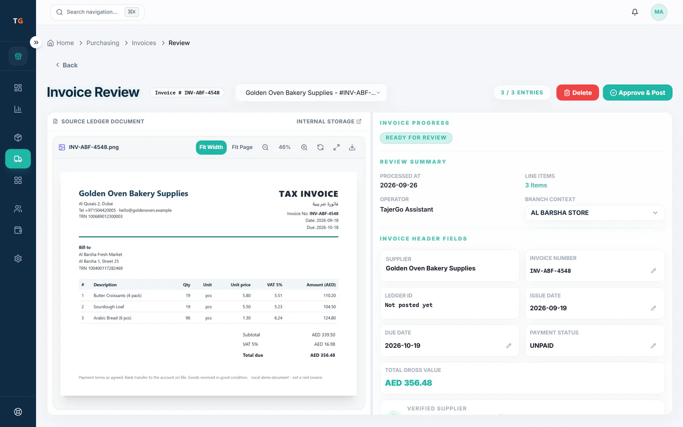Go to Invoices breadcrumb
This screenshot has height=427, width=683.
point(144,43)
